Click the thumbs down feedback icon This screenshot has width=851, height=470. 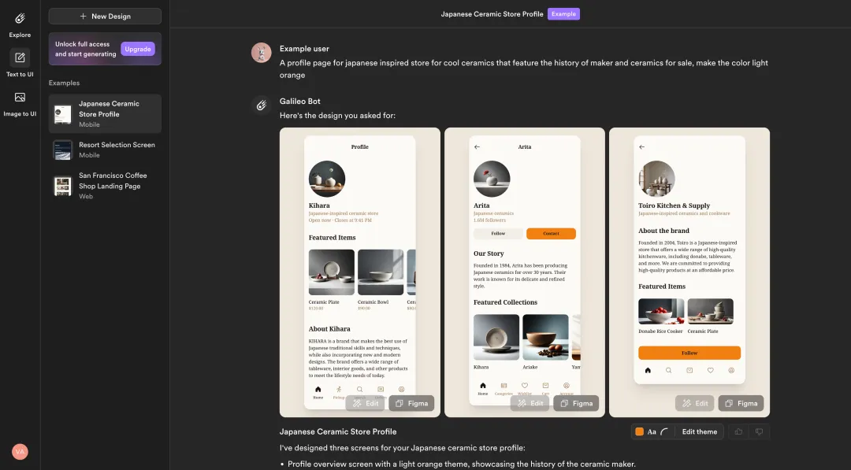coord(760,431)
